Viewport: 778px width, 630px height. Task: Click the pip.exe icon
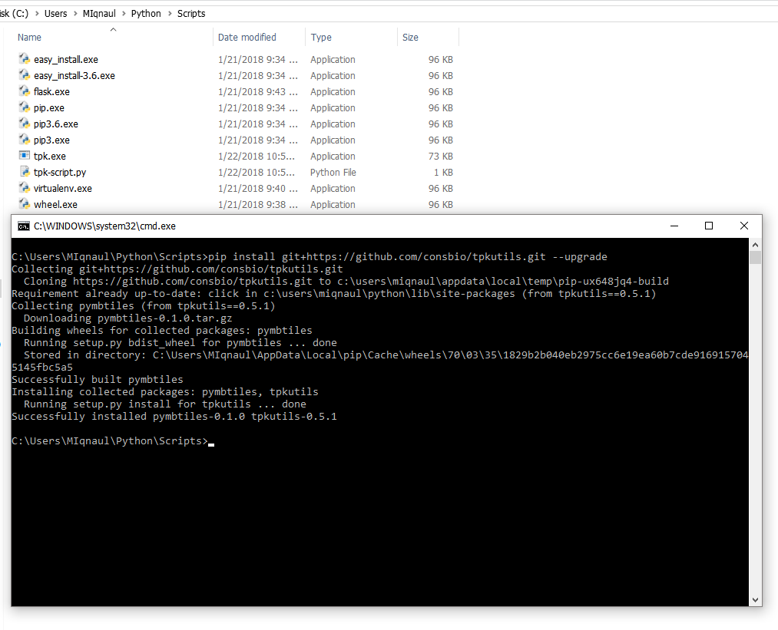(x=25, y=107)
